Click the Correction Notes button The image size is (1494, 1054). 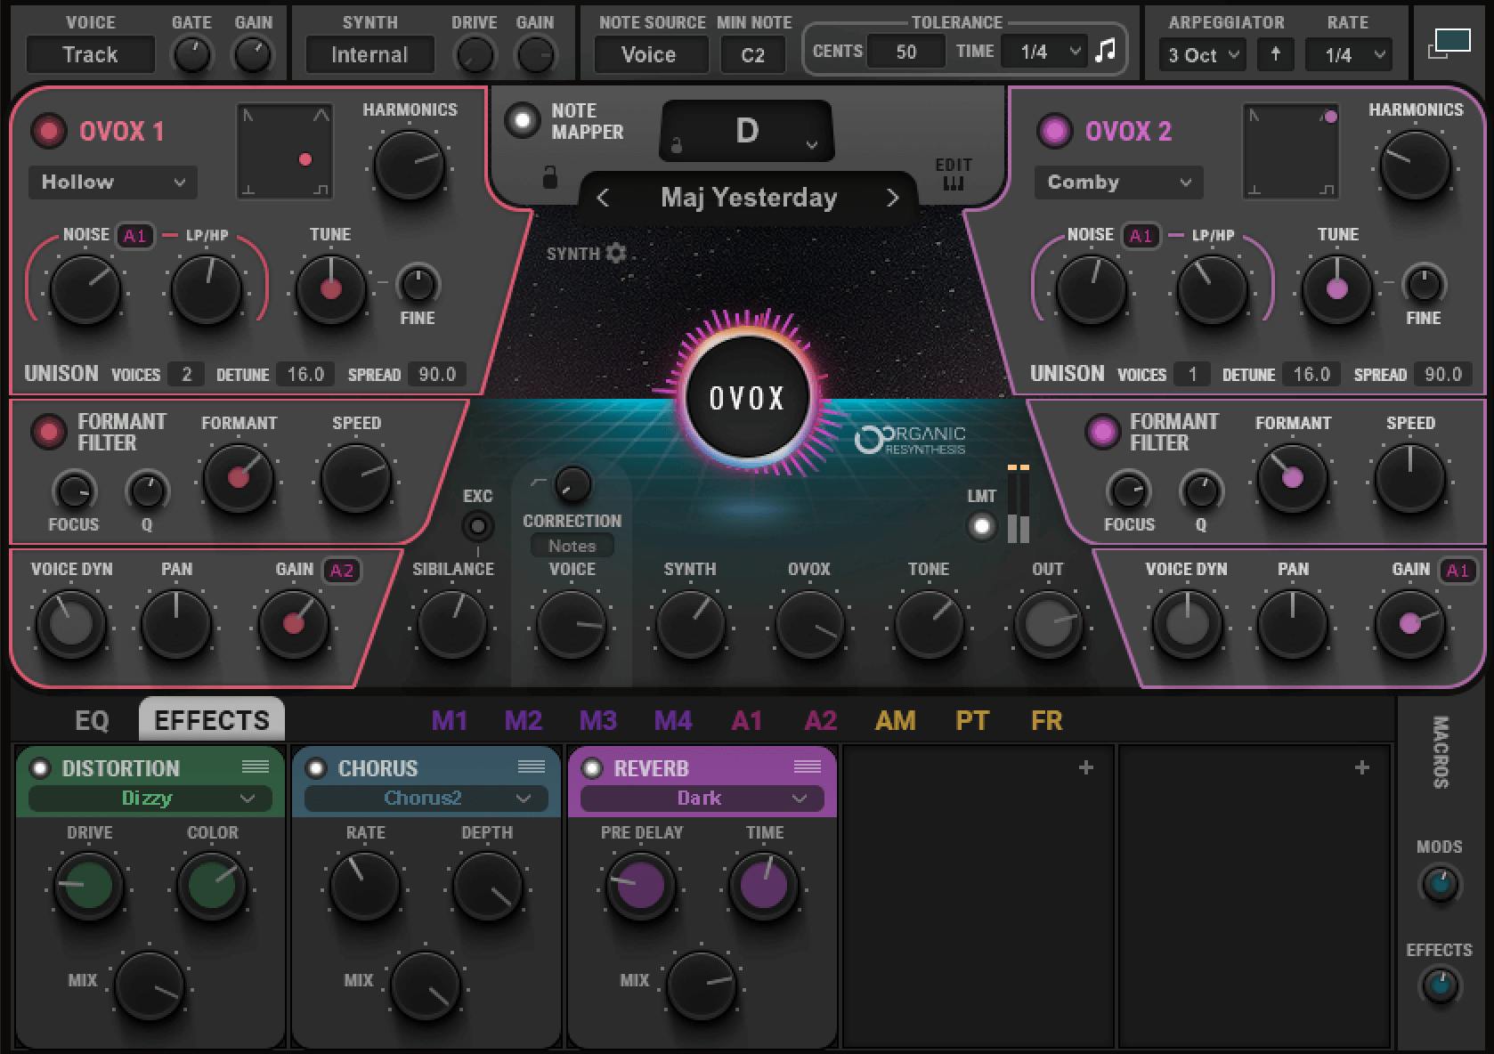[x=572, y=546]
